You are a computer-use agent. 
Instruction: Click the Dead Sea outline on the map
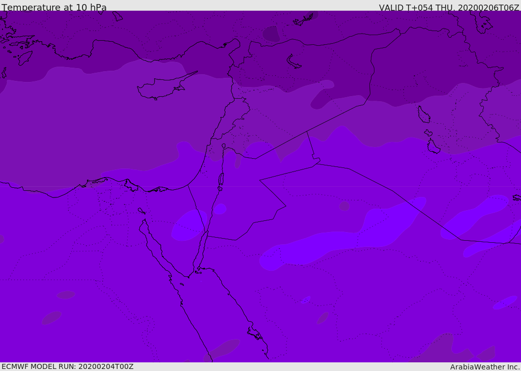tap(221, 181)
